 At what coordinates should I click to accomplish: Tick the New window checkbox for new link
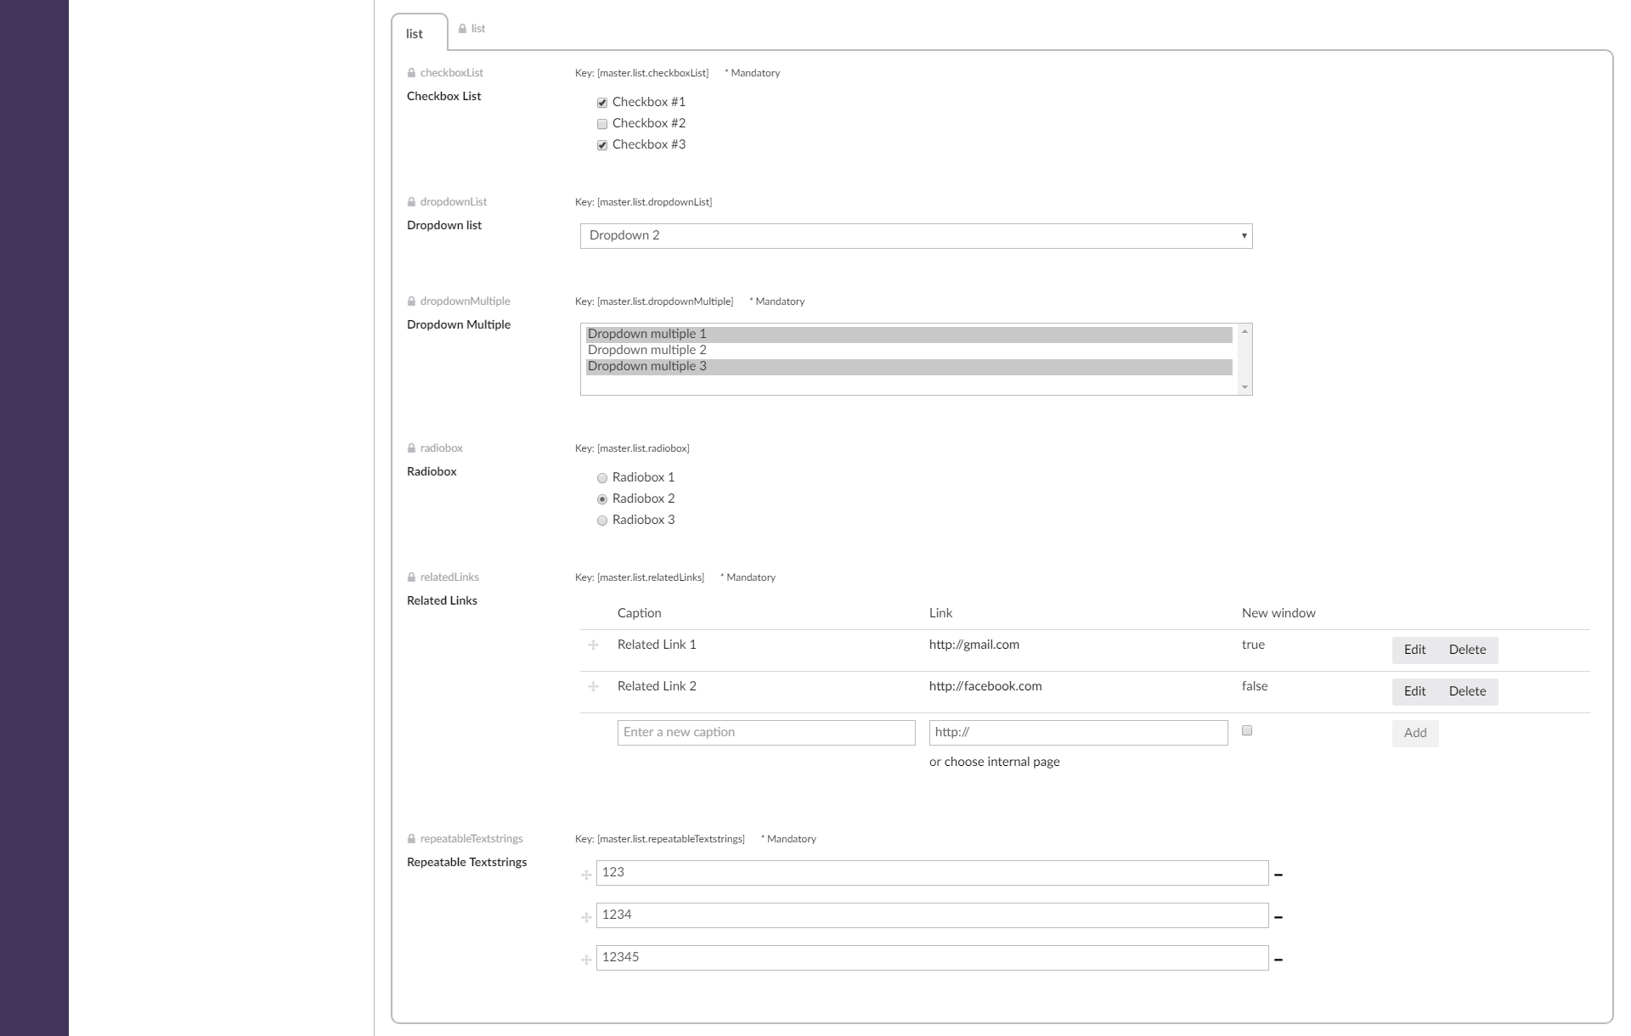(1247, 730)
